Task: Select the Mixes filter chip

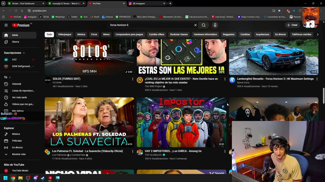Action: (x=106, y=34)
